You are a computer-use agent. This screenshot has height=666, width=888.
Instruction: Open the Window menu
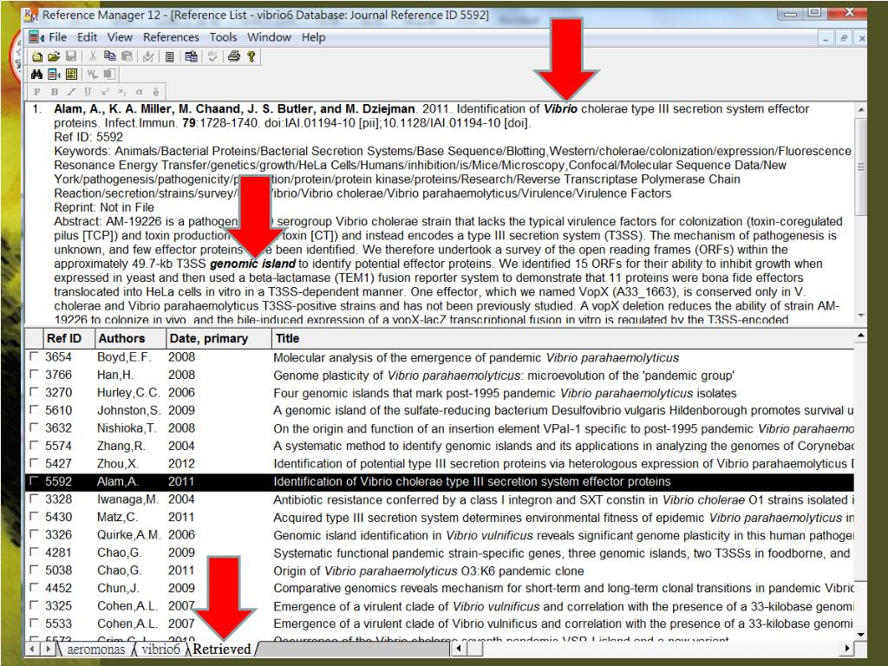pos(269,37)
